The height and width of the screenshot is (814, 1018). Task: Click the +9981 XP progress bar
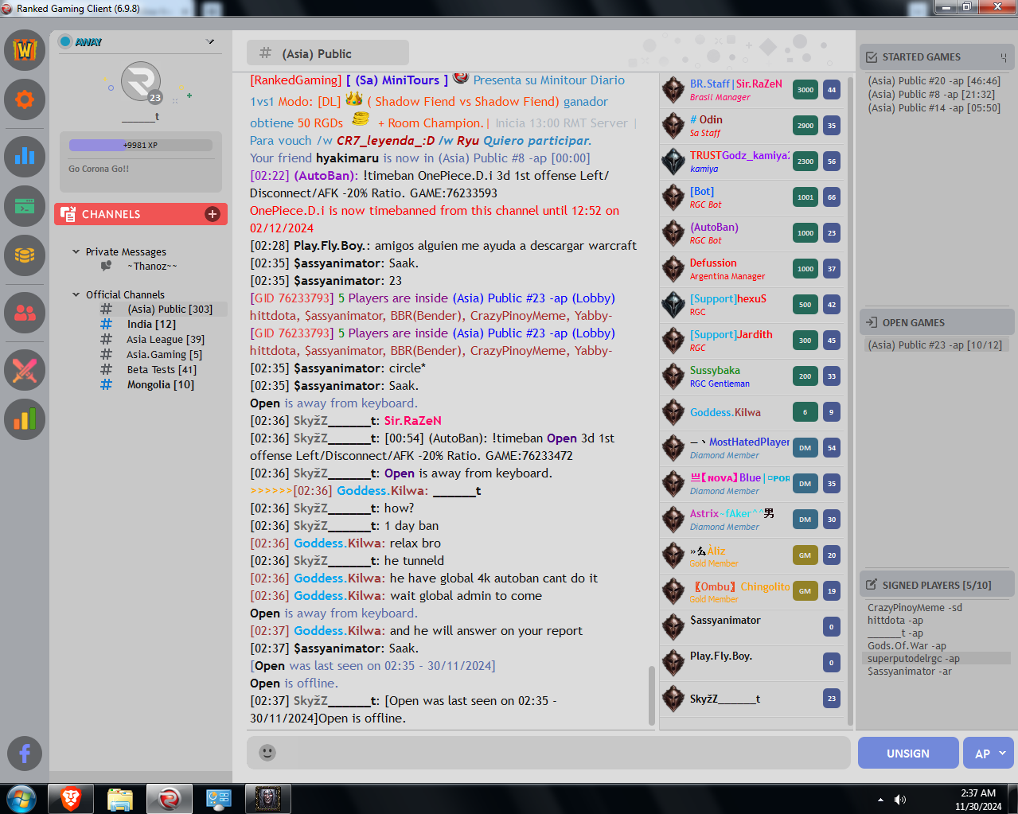tap(141, 145)
